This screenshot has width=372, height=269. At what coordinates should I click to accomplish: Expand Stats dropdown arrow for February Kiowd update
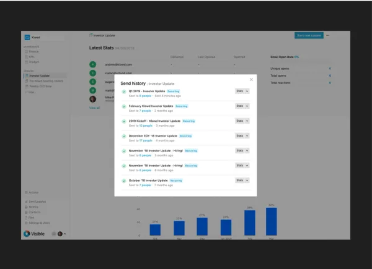pyautogui.click(x=247, y=106)
